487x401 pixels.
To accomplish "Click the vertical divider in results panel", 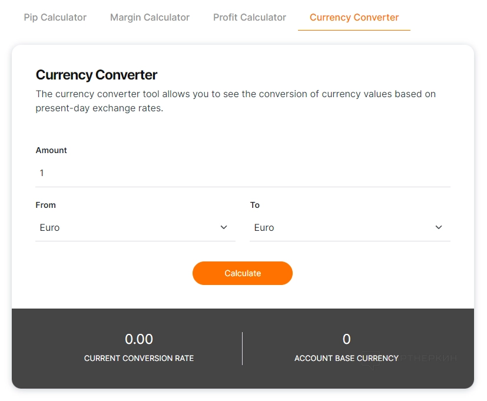I will tap(242, 348).
